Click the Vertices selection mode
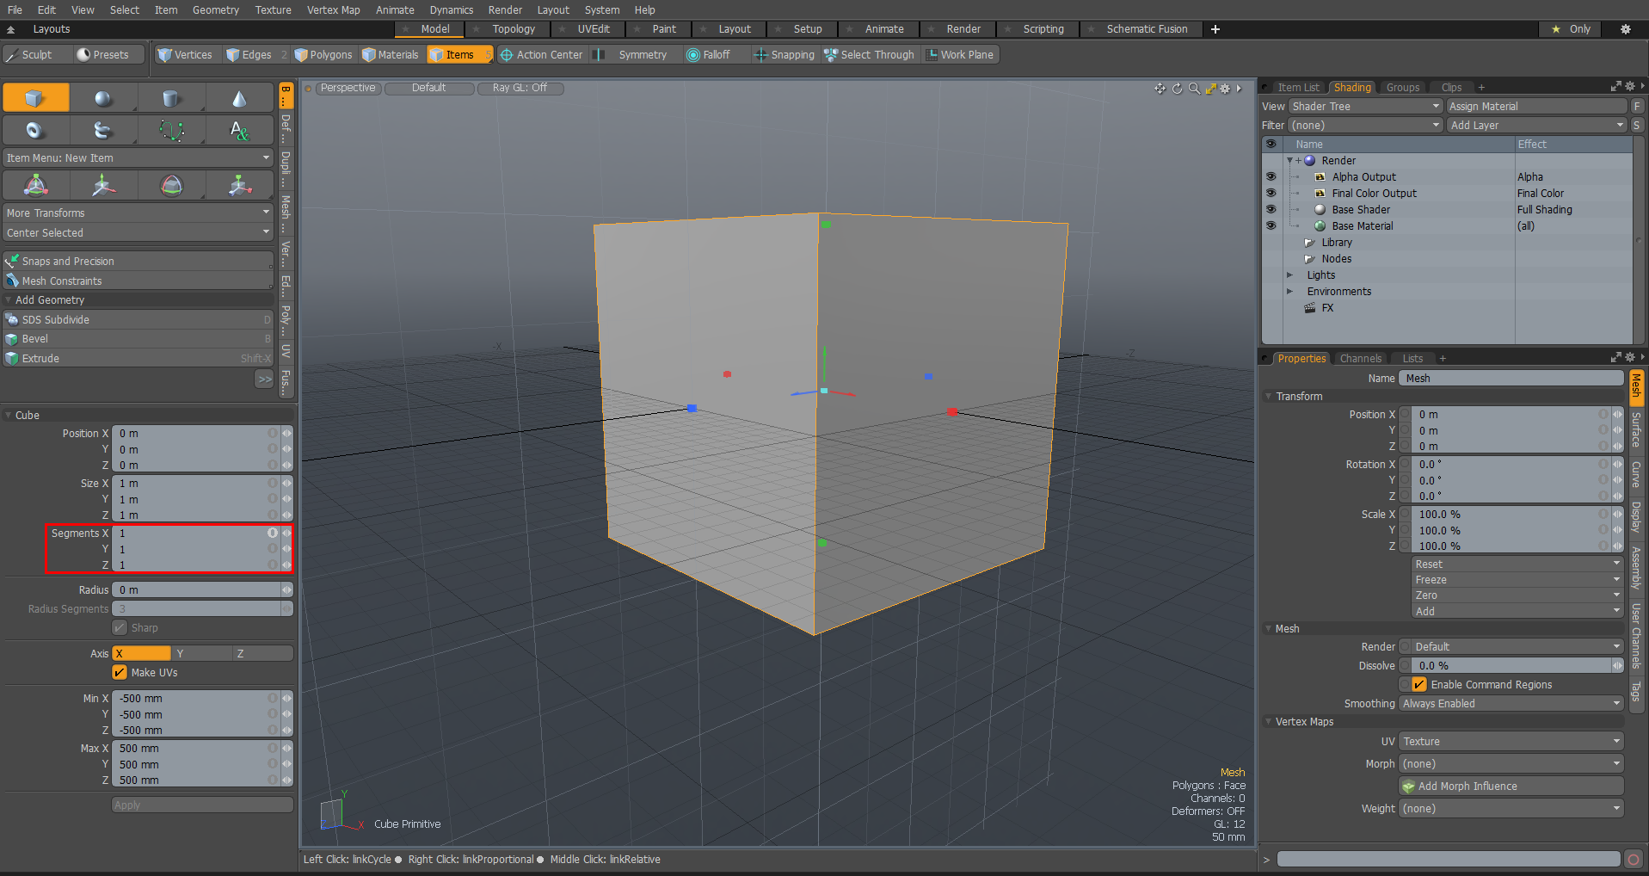1649x876 pixels. click(x=185, y=54)
